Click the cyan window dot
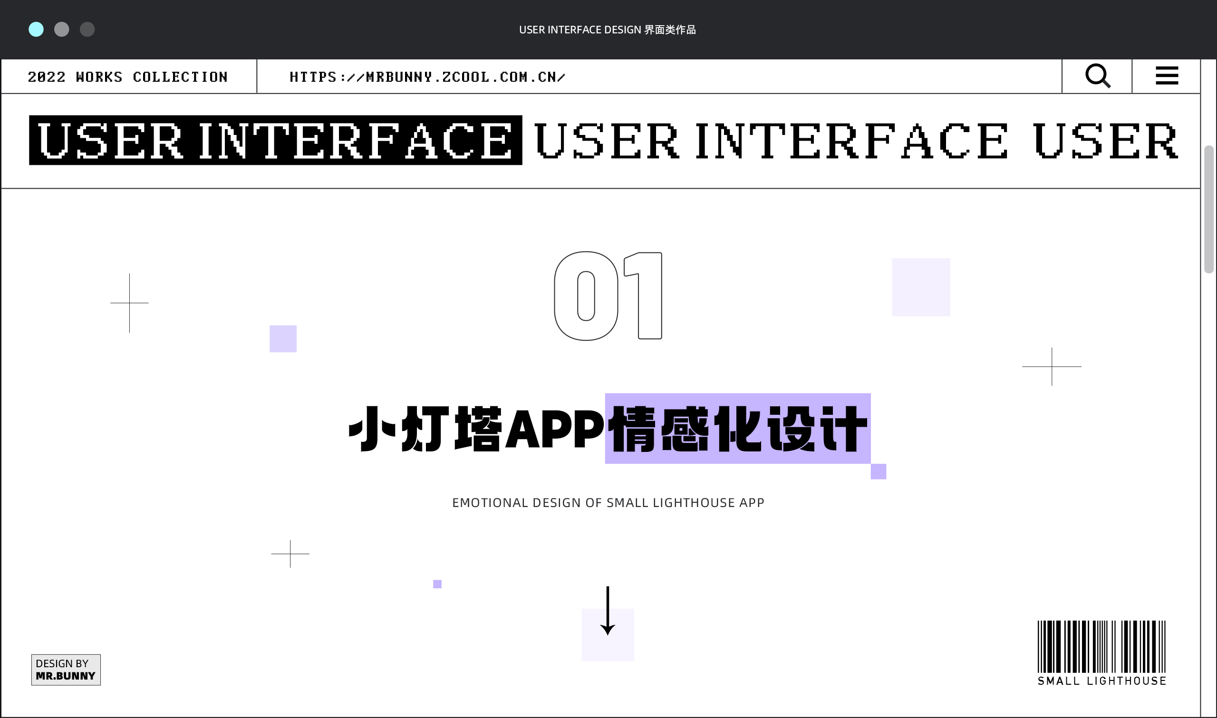Image resolution: width=1217 pixels, height=718 pixels. [36, 29]
